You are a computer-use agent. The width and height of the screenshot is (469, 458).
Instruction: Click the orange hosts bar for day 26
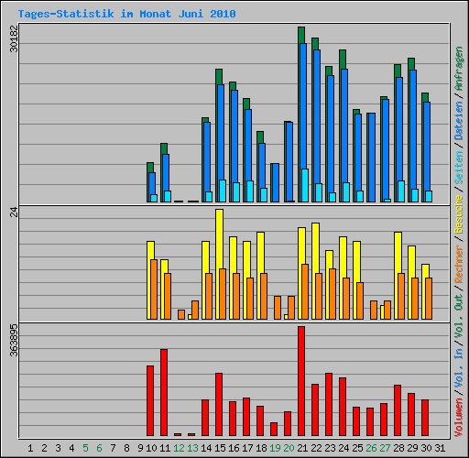tap(374, 311)
